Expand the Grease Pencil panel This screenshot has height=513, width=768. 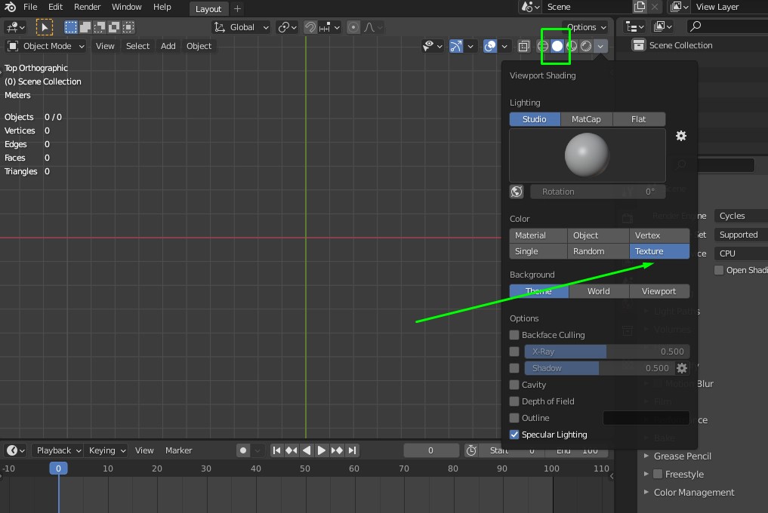click(682, 456)
